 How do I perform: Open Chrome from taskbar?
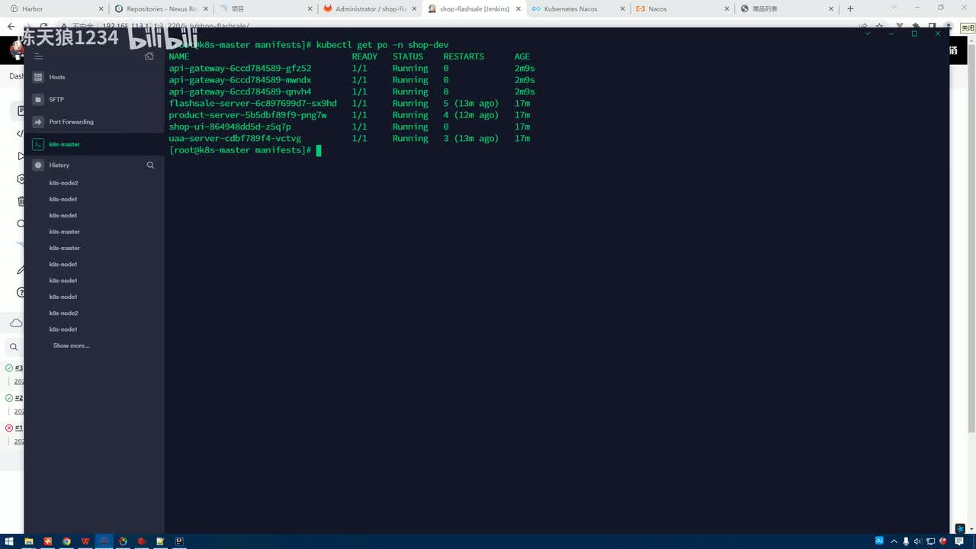tap(66, 541)
